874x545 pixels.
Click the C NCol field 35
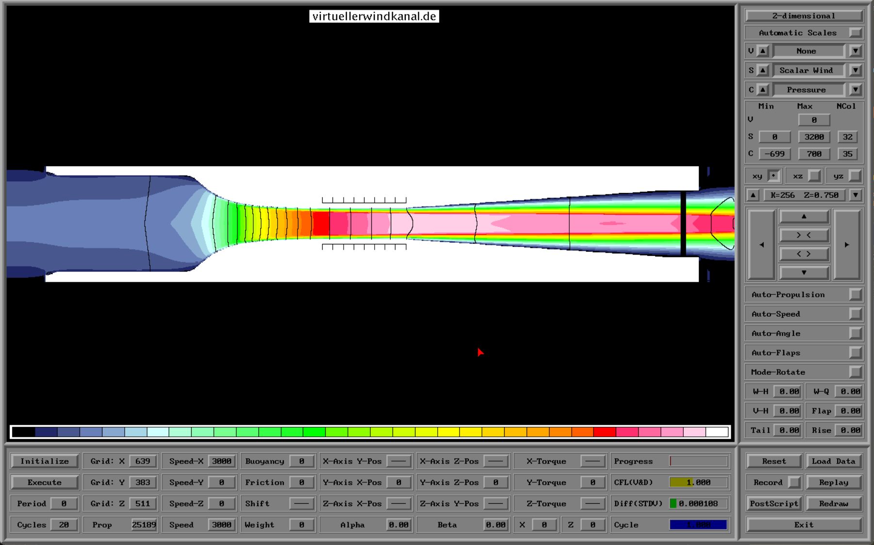point(847,154)
